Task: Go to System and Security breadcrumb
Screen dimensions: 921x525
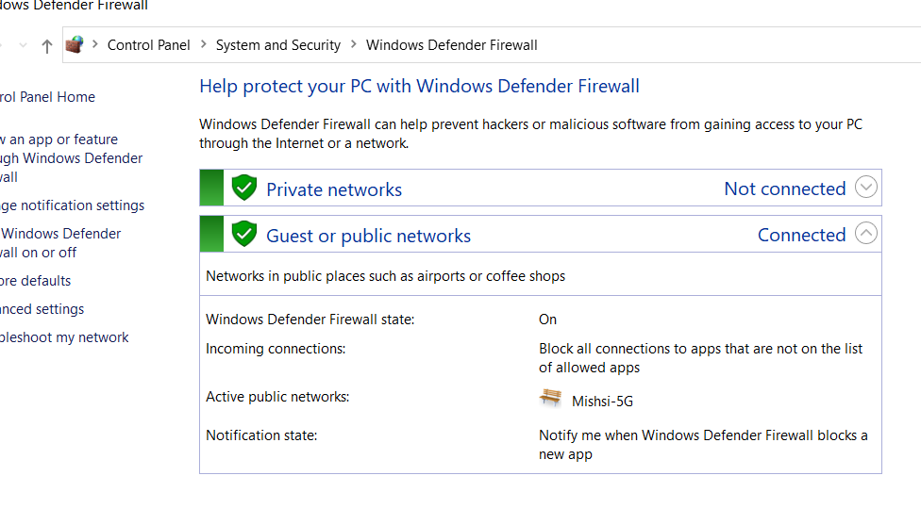Action: click(277, 45)
